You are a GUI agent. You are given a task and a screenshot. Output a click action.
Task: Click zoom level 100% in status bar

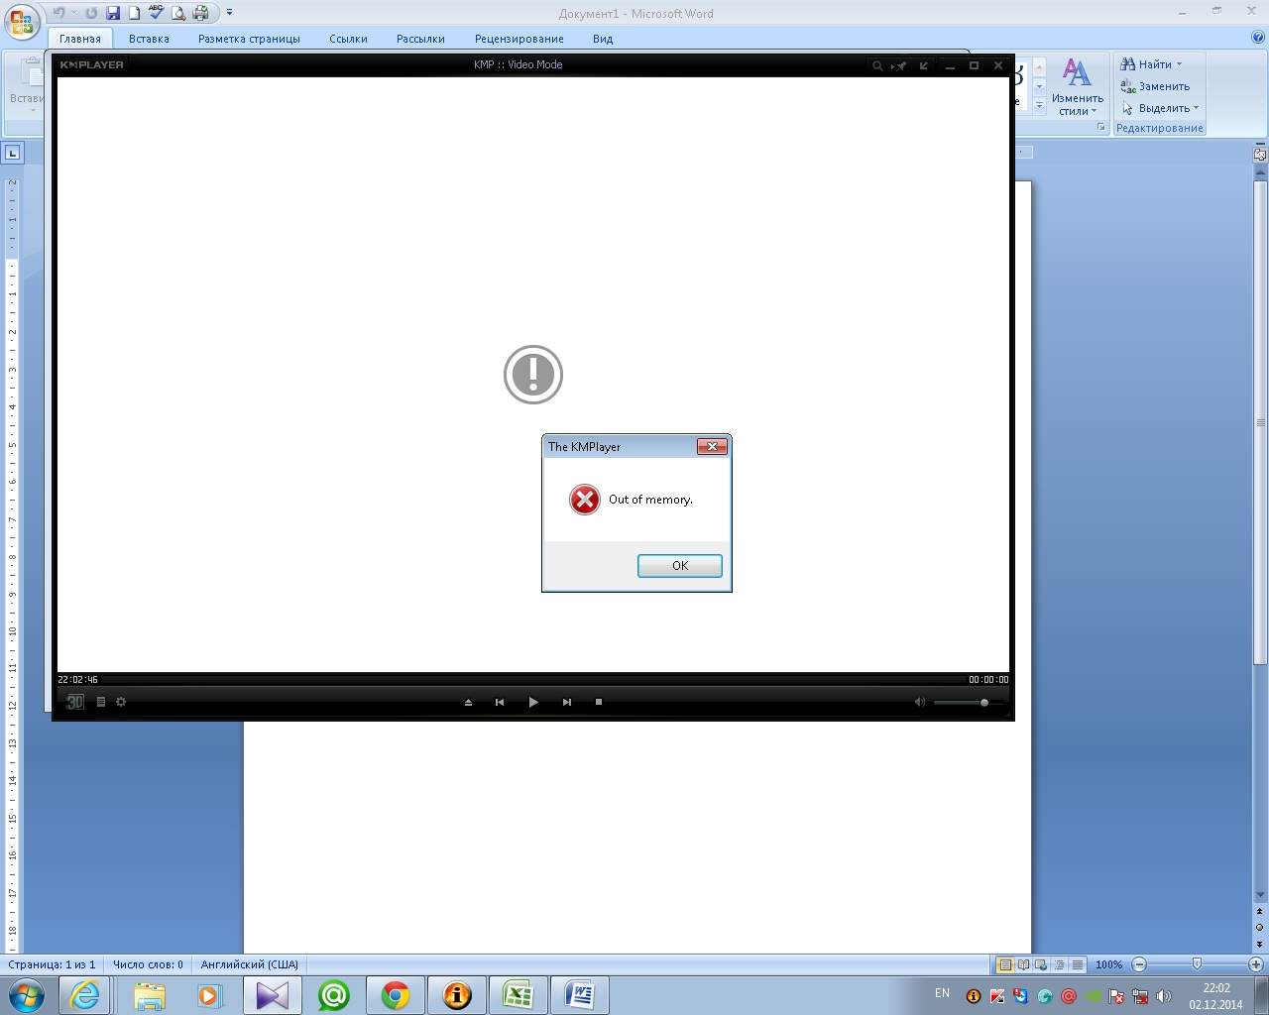tap(1109, 964)
